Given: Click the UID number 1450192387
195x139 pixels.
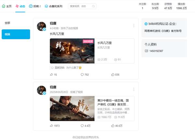Looking at the screenshot, I should 156,51.
